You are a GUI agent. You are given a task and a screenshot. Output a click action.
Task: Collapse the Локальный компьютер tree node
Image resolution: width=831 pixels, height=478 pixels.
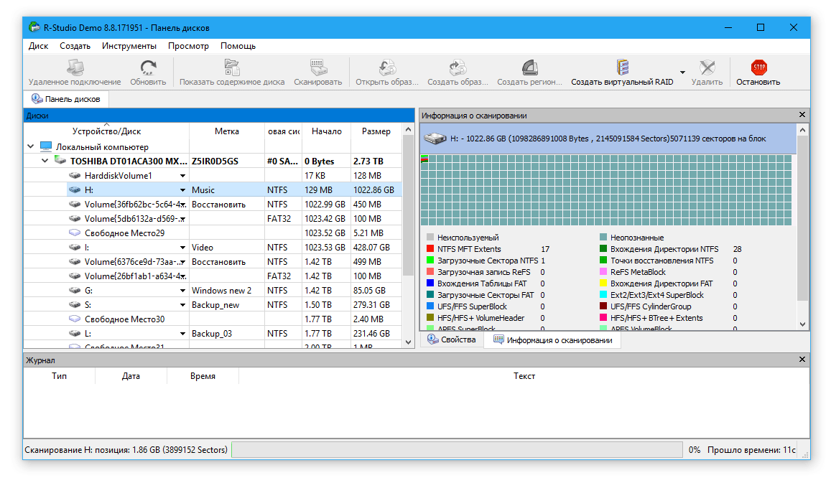[x=31, y=147]
